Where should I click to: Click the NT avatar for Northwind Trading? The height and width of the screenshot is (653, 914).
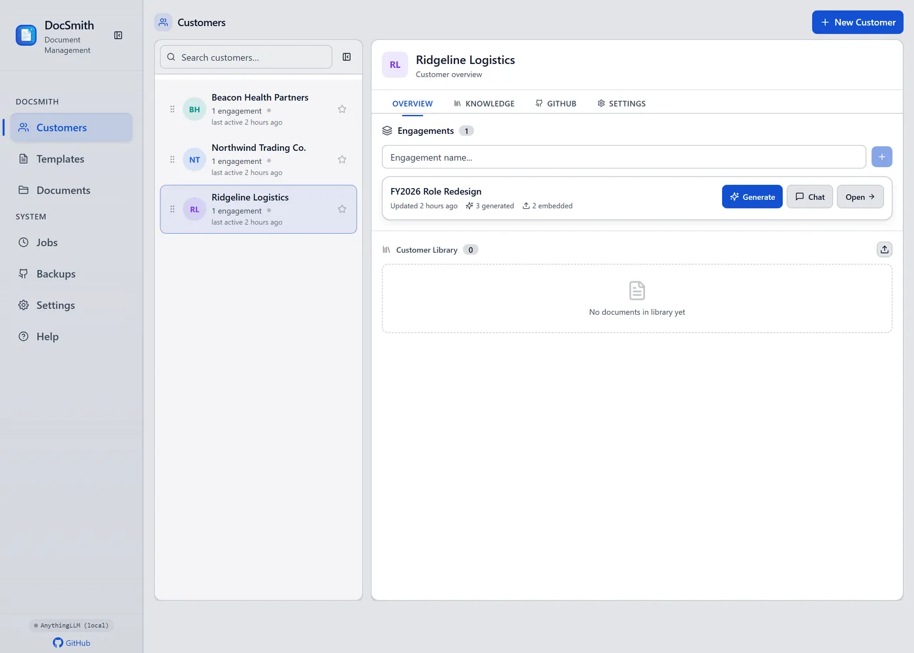click(195, 159)
